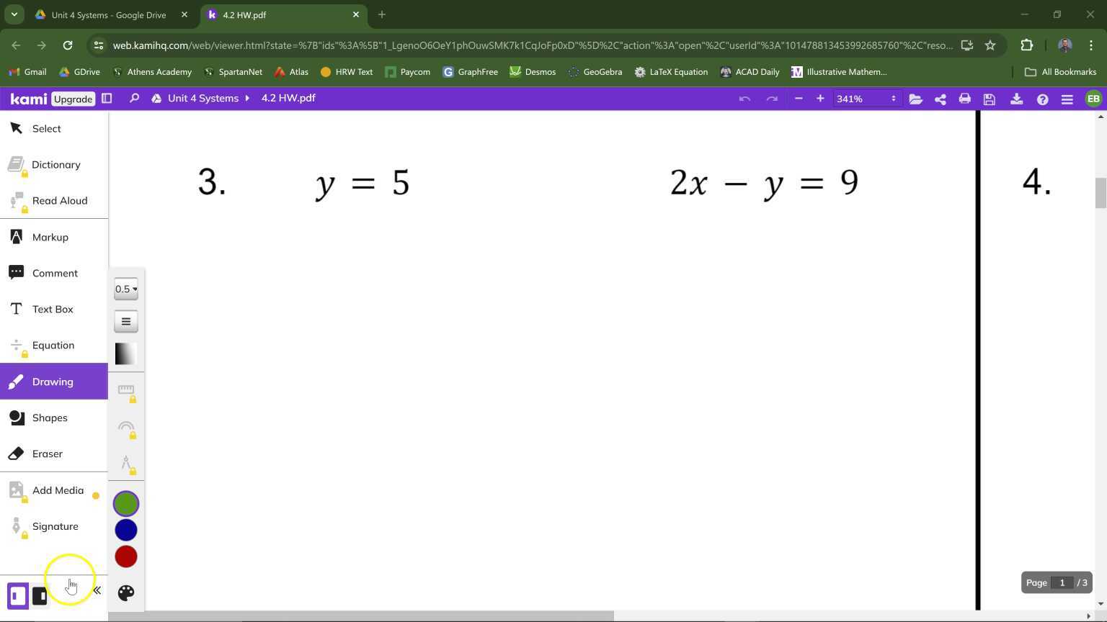The height and width of the screenshot is (622, 1107).
Task: Open the Kami hamburger menu
Action: (1067, 99)
